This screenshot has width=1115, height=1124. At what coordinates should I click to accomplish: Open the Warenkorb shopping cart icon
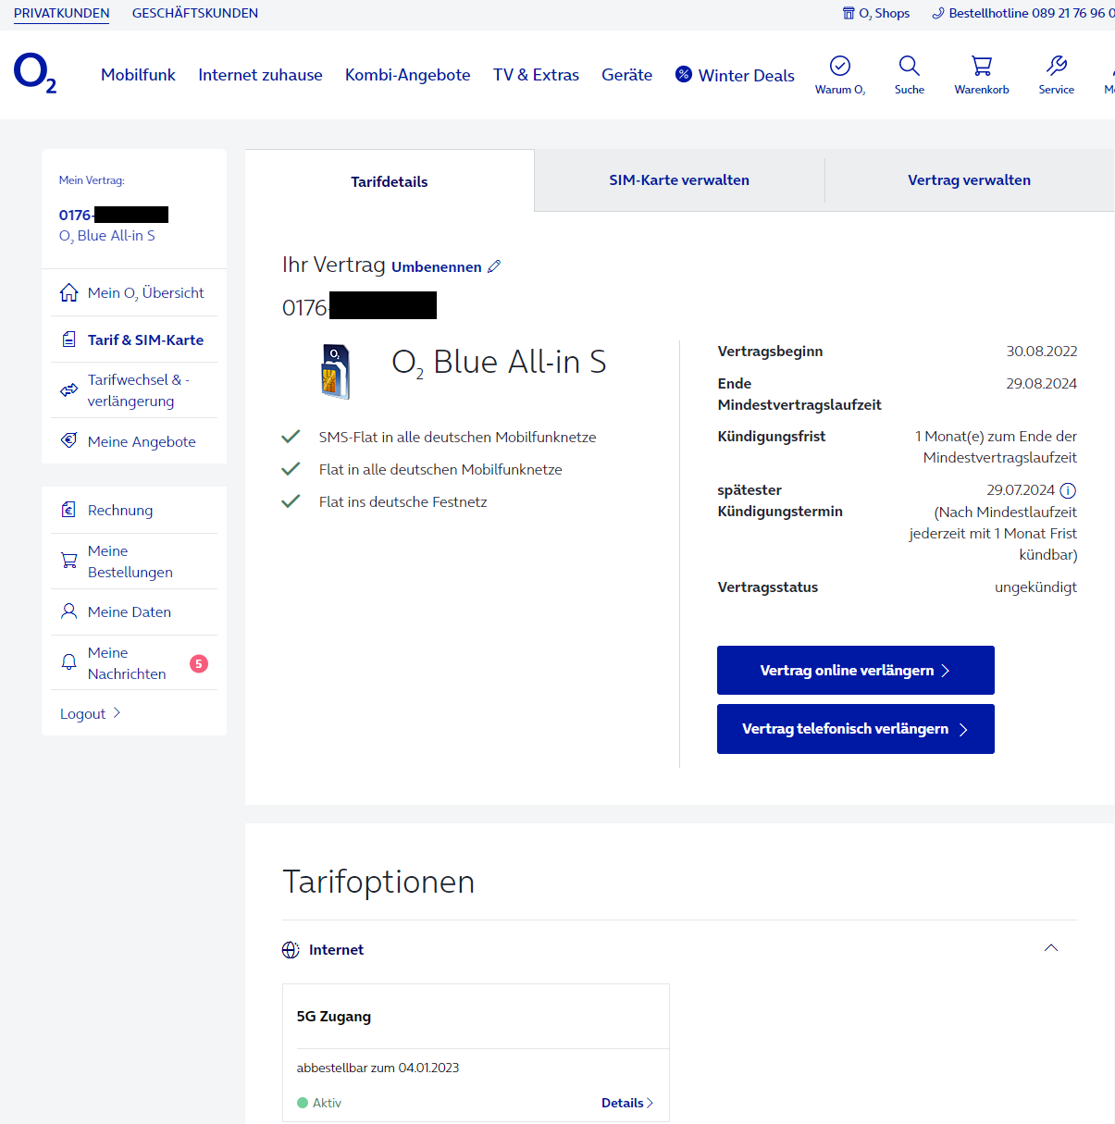coord(982,65)
